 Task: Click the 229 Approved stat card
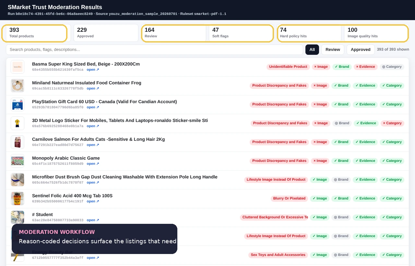click(x=106, y=33)
